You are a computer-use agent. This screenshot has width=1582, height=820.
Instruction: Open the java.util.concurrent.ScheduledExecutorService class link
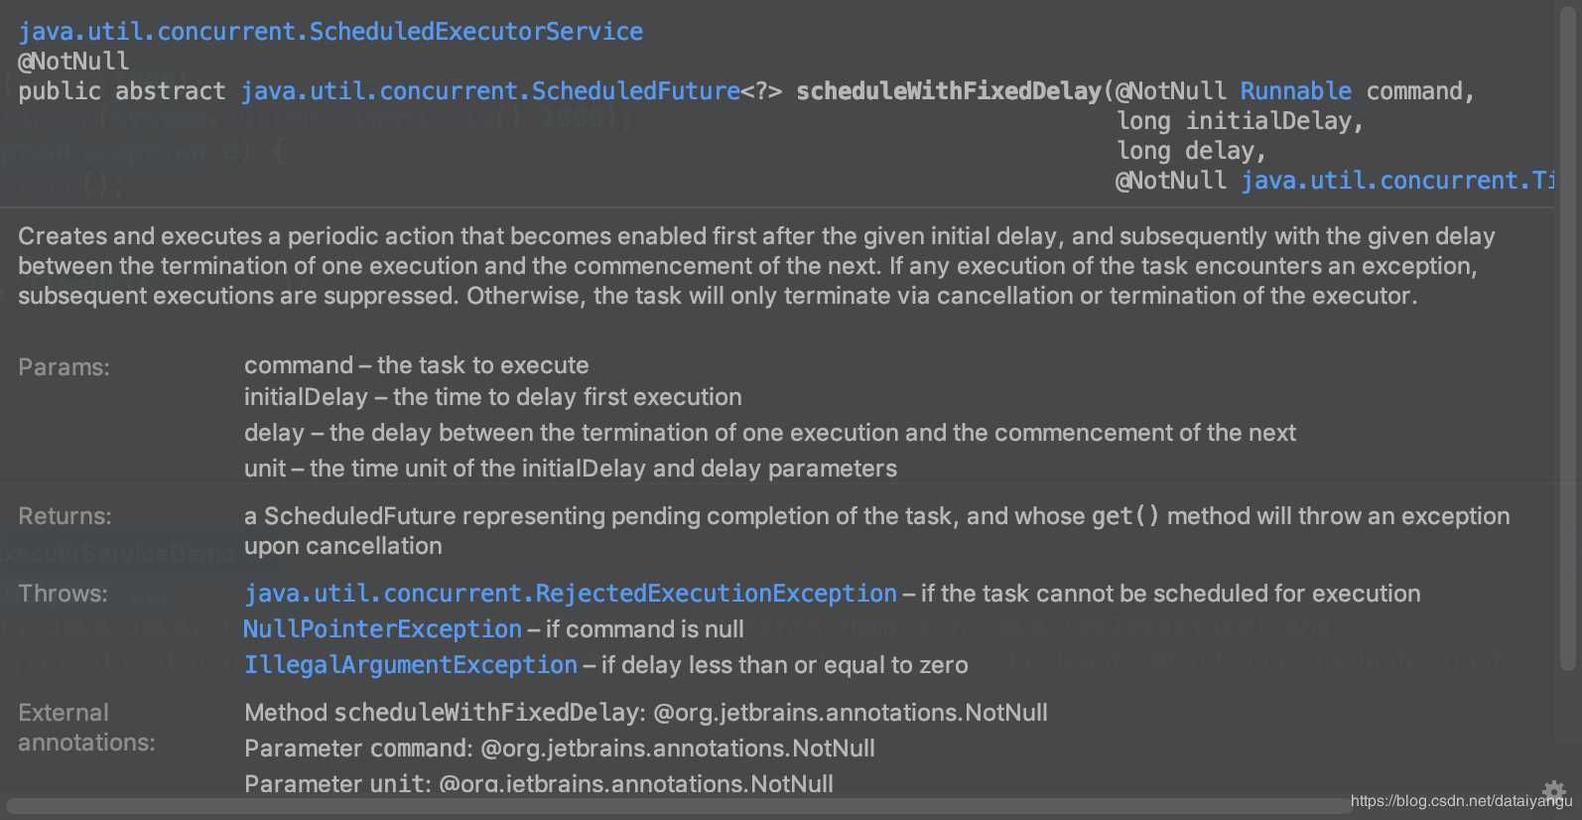coord(330,32)
